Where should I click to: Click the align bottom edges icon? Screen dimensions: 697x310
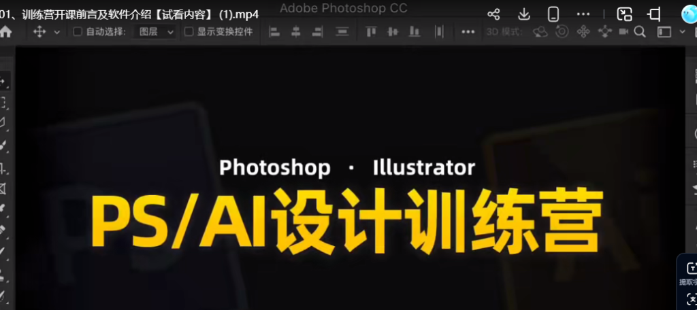click(415, 31)
